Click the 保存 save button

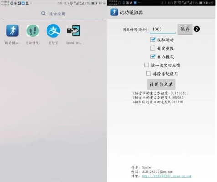pos(185,29)
